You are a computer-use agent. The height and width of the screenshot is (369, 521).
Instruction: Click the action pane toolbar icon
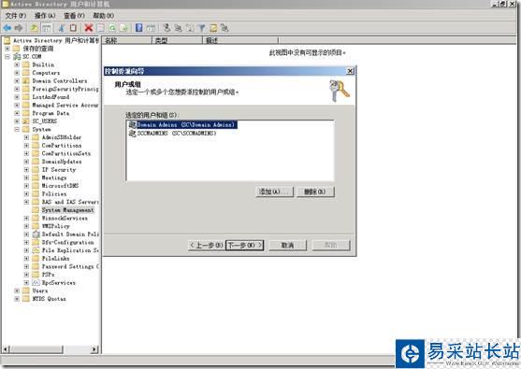(152, 28)
